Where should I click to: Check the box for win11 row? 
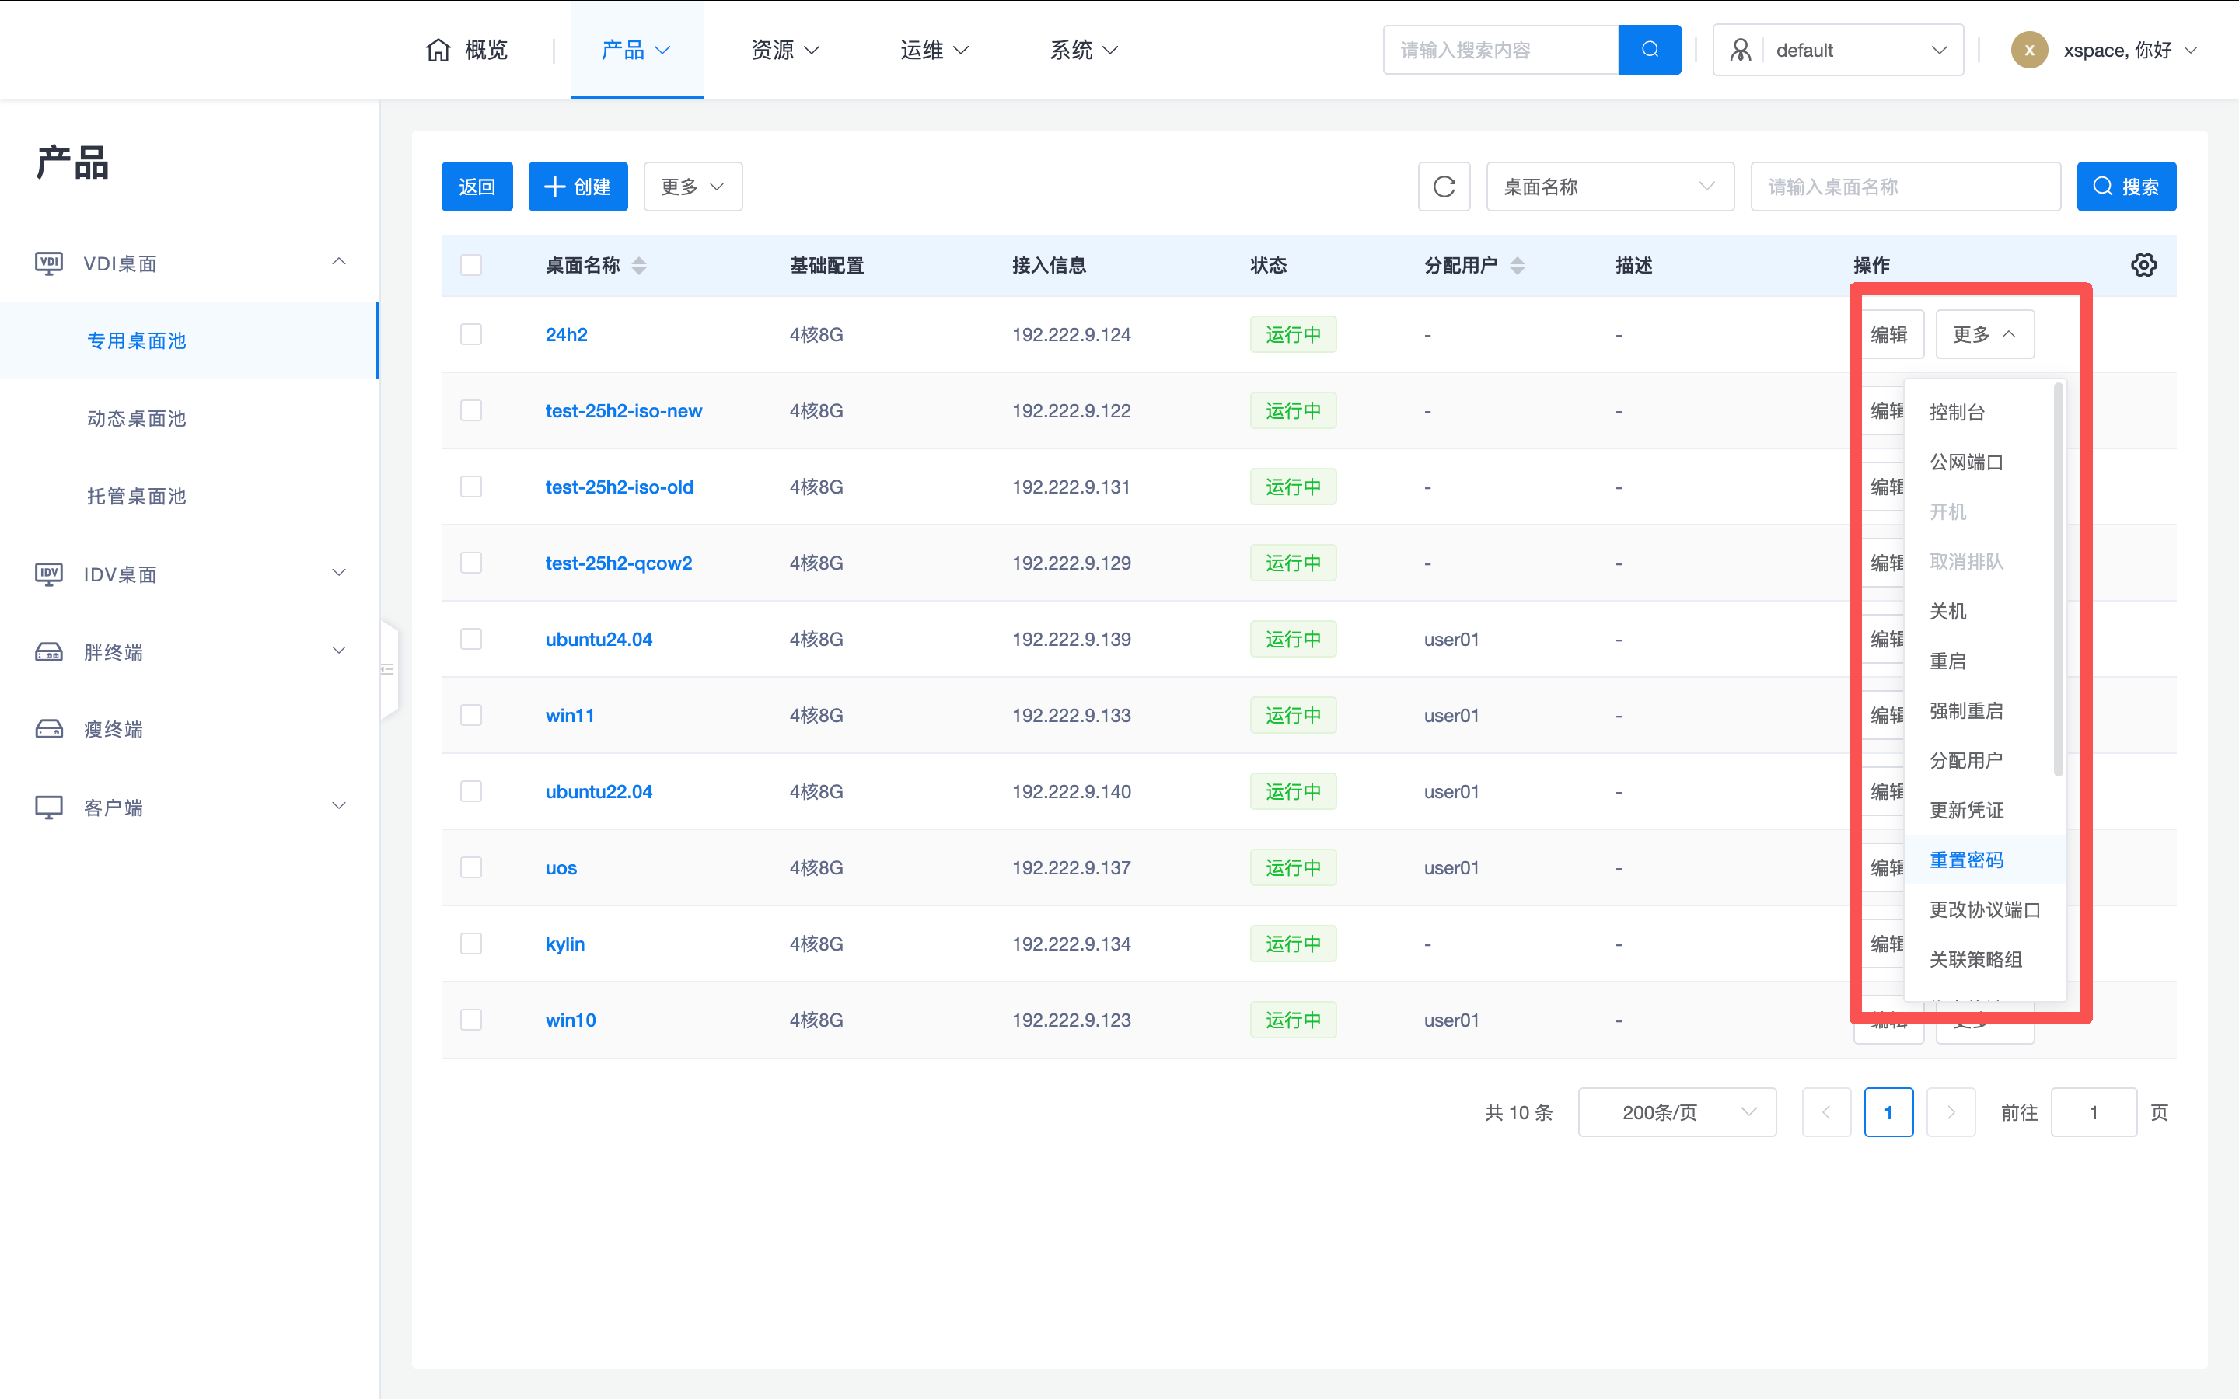pos(471,715)
